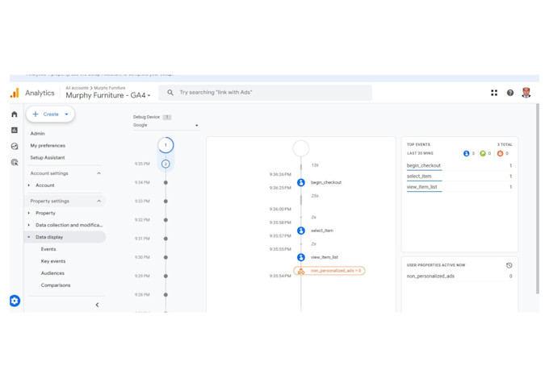Screen dimensions: 549x370
Task: Click the orange user property count icon
Action: 500,153
